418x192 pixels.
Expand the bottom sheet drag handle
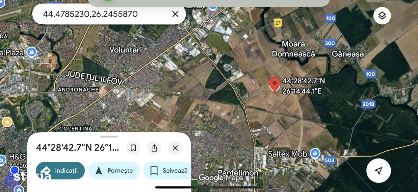pos(109,137)
